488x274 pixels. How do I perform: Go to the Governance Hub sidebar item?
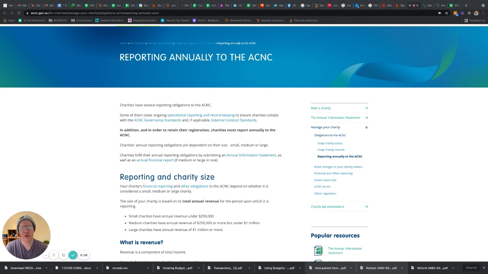click(325, 180)
